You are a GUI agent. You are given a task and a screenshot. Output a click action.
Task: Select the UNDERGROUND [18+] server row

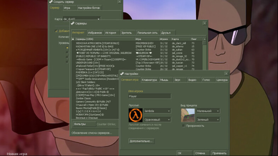point(137,63)
